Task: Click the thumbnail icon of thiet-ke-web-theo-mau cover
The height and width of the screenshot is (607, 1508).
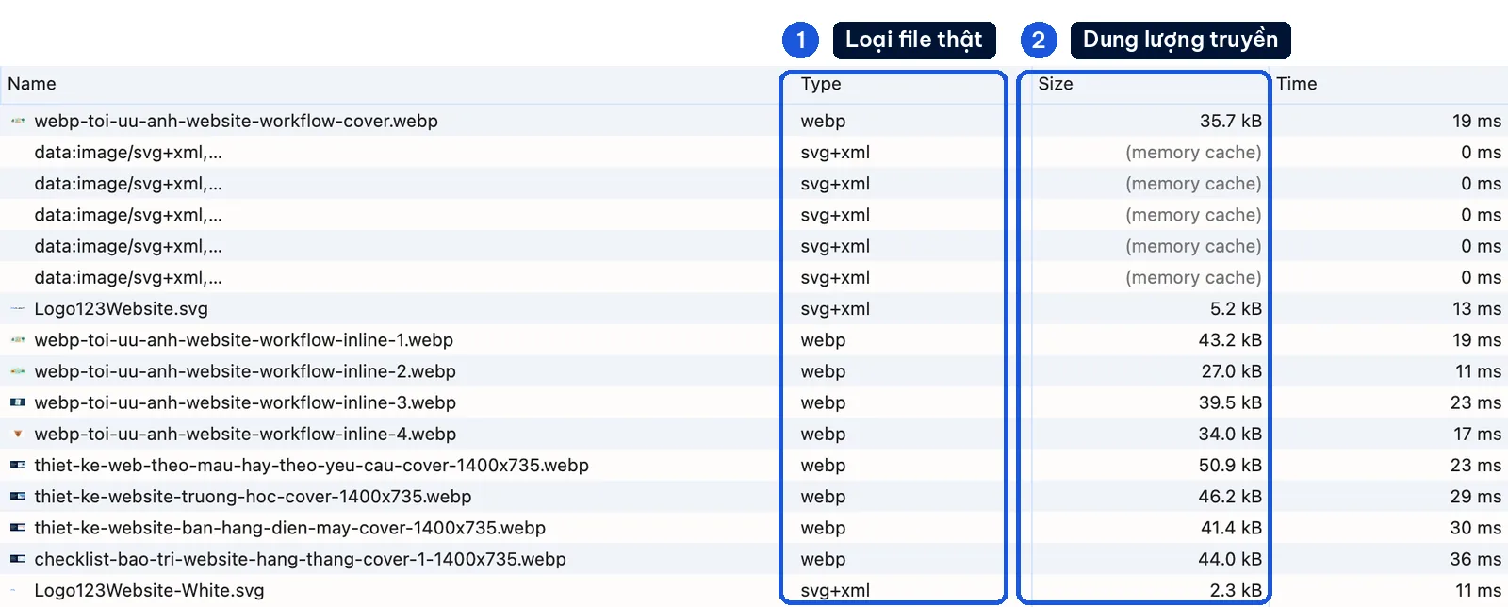Action: pyautogui.click(x=18, y=465)
